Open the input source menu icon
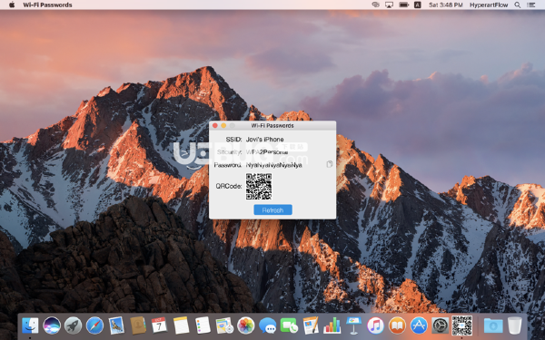The image size is (545, 340). (x=418, y=5)
